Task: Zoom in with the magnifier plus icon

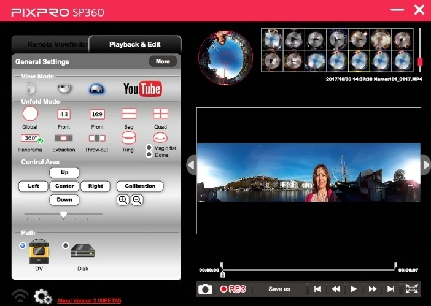Action: (123, 200)
